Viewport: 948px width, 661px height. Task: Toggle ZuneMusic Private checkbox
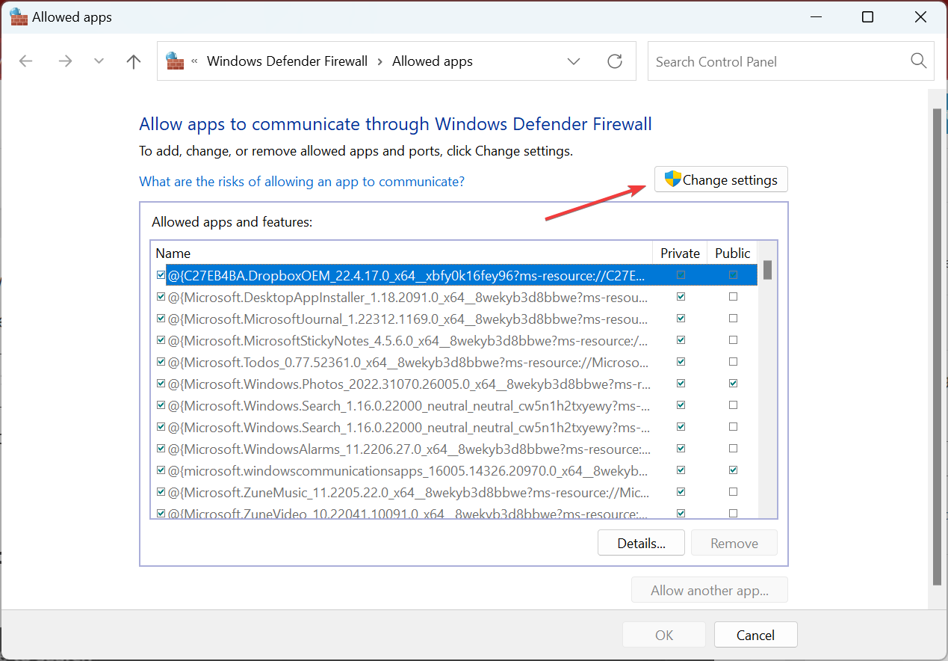click(x=680, y=492)
